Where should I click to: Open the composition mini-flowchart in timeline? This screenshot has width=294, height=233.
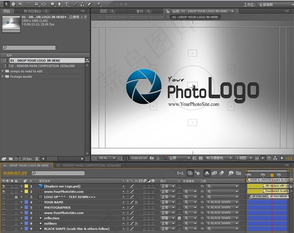tap(180, 173)
